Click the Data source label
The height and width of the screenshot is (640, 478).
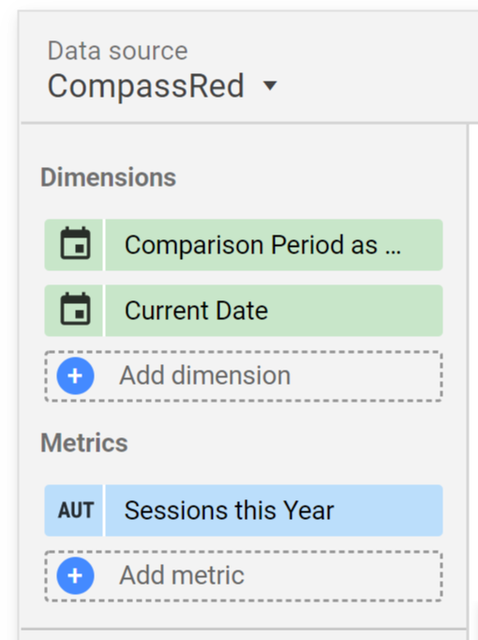[117, 51]
